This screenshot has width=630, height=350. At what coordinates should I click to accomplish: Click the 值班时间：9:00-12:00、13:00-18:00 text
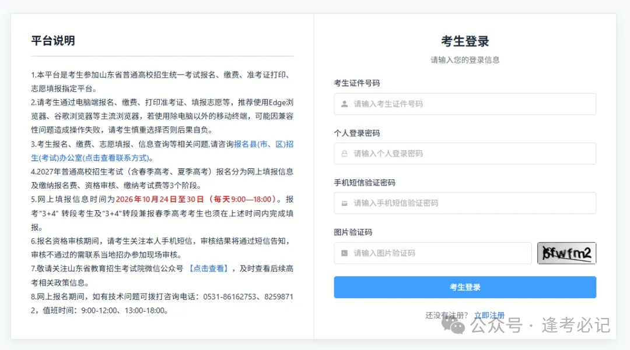tap(105, 311)
